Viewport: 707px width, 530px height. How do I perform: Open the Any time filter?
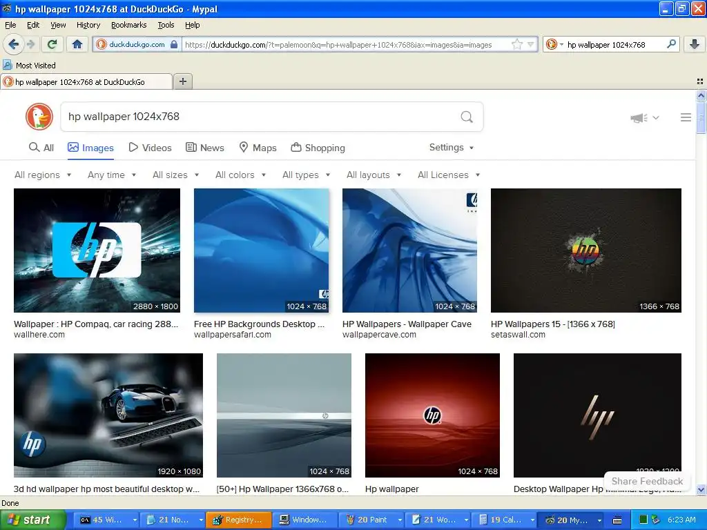[112, 175]
